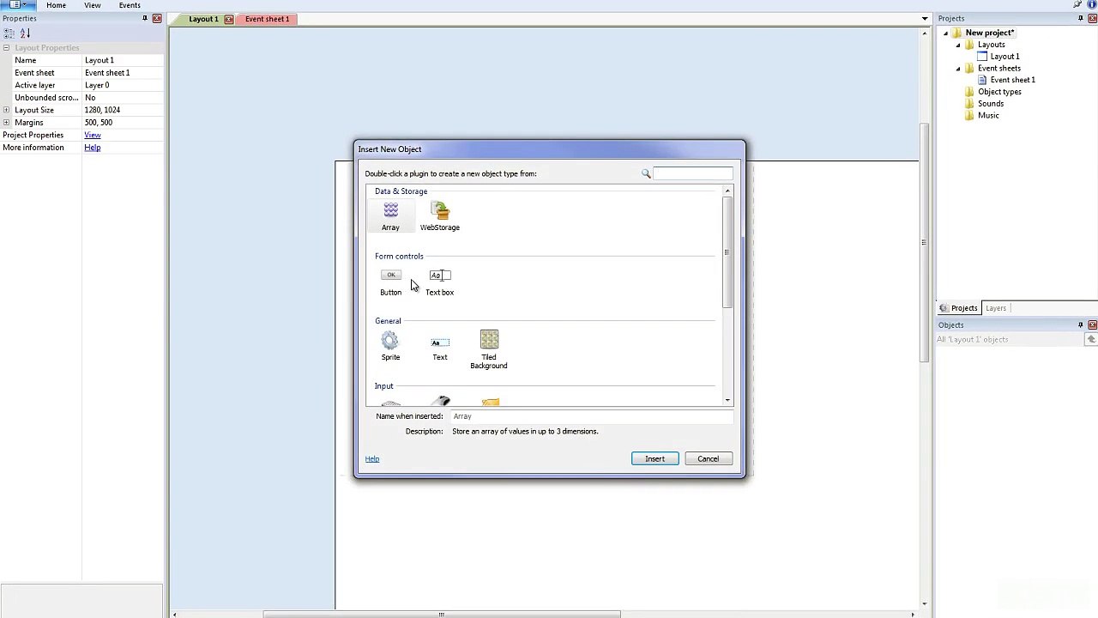Click plugin list scroll down arrow
This screenshot has height=618, width=1098.
[x=727, y=400]
